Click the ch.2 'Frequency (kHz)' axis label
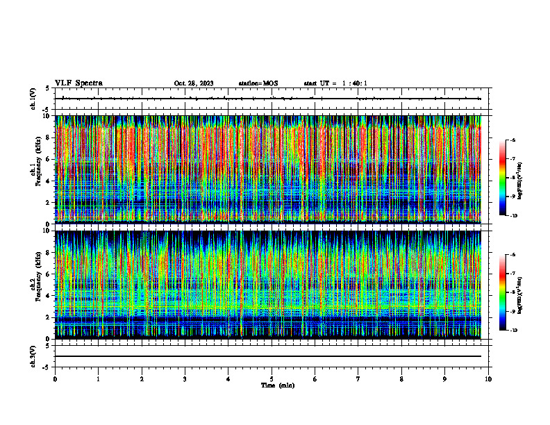This screenshot has width=550, height=425. (38, 276)
